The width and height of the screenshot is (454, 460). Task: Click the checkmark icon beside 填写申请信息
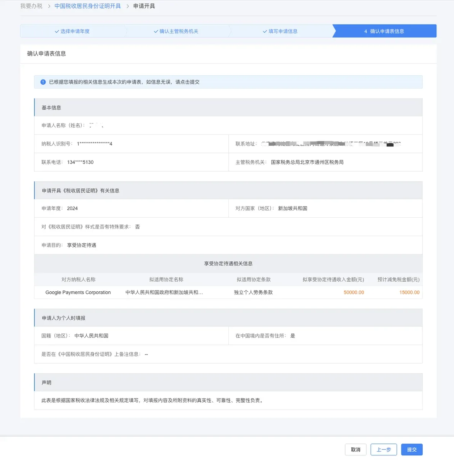(x=265, y=31)
